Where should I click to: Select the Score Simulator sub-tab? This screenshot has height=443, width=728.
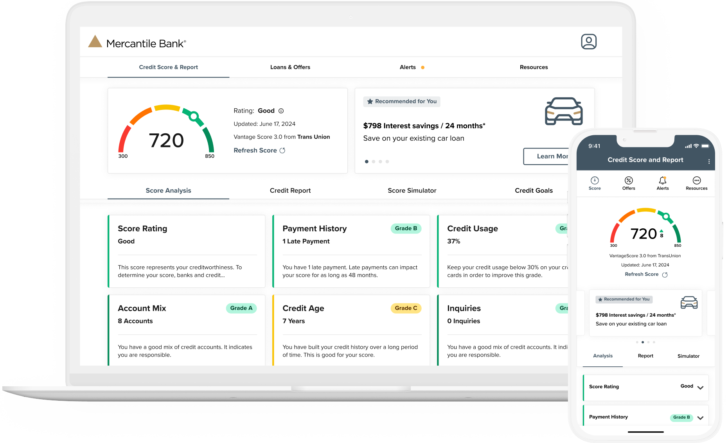click(x=412, y=190)
